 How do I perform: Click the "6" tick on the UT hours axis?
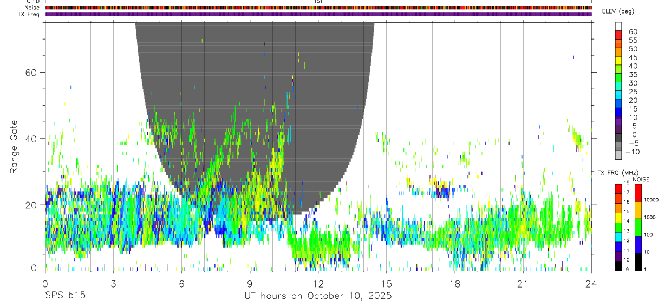click(182, 284)
